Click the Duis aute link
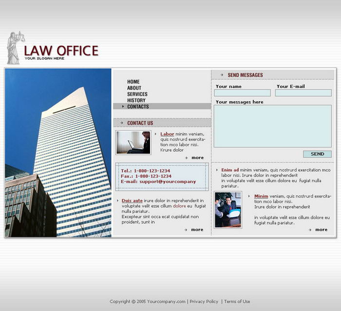Image resolution: width=341 pixels, height=311 pixels. point(132,201)
